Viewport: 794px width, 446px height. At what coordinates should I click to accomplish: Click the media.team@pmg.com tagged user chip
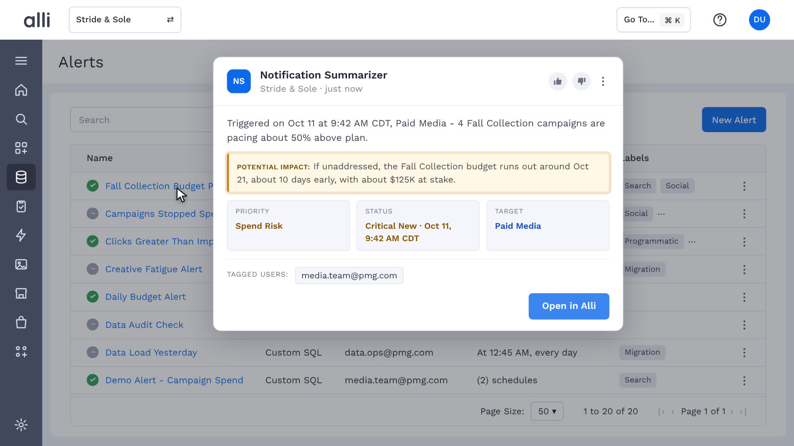(349, 275)
